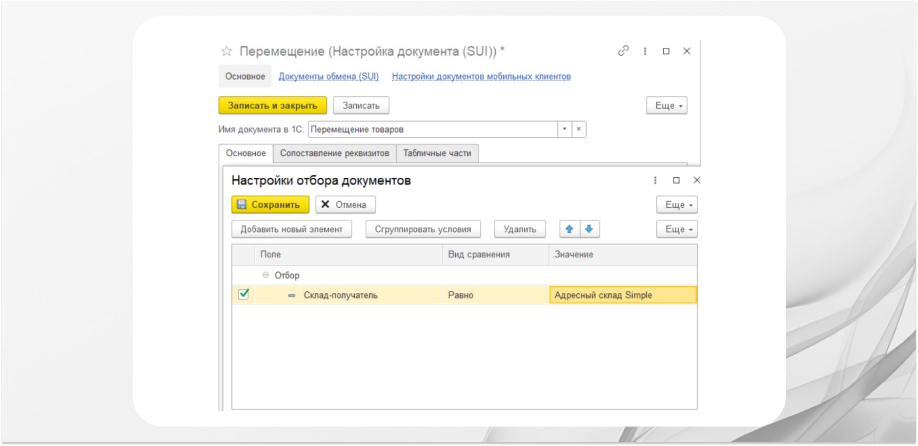Close the Настройки отбора документов dialog

tap(697, 180)
